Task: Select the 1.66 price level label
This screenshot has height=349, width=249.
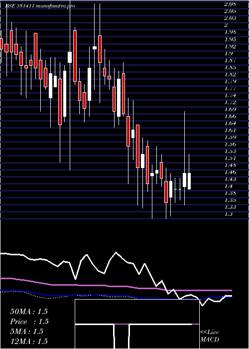Action: pyautogui.click(x=230, y=116)
